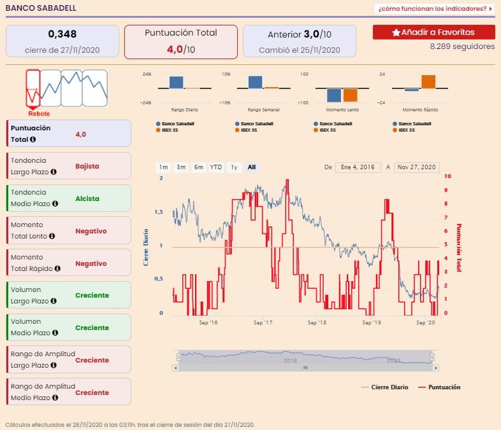This screenshot has width=501, height=430.
Task: Toggle IBEX 35 legend under Rango Semanal
Action: [245, 130]
